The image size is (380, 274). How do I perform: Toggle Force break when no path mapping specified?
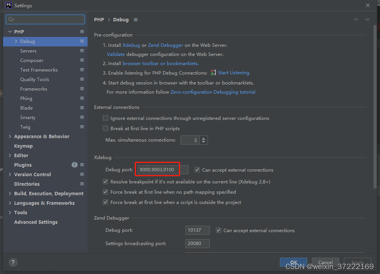pos(105,192)
